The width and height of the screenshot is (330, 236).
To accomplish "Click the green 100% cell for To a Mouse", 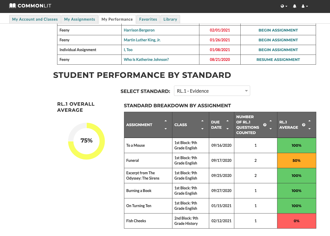I will 296,145.
